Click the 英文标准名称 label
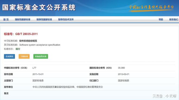 point(11,45)
